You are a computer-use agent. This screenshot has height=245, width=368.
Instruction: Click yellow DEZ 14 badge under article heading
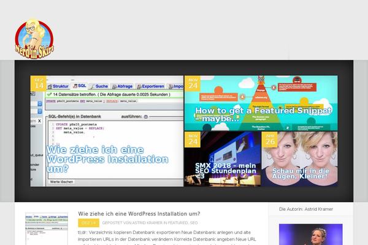(x=88, y=223)
